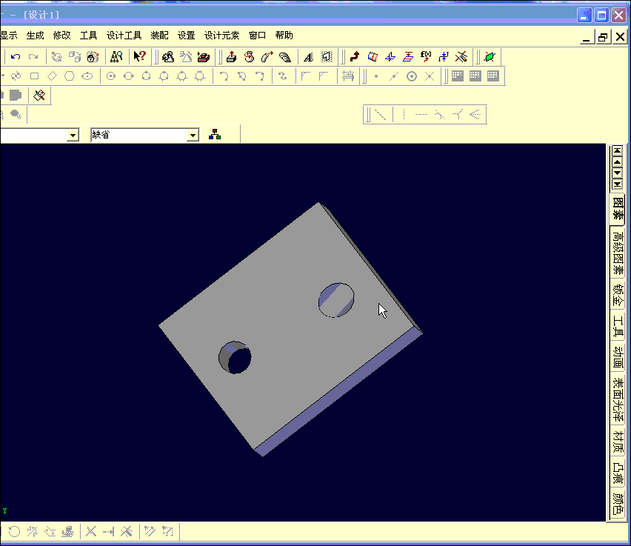
Task: Click the crossed-lines icon in bottom toolbar
Action: 91,532
